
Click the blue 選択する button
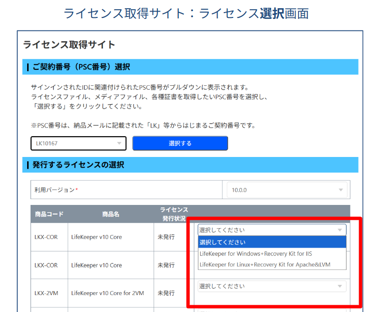(180, 143)
